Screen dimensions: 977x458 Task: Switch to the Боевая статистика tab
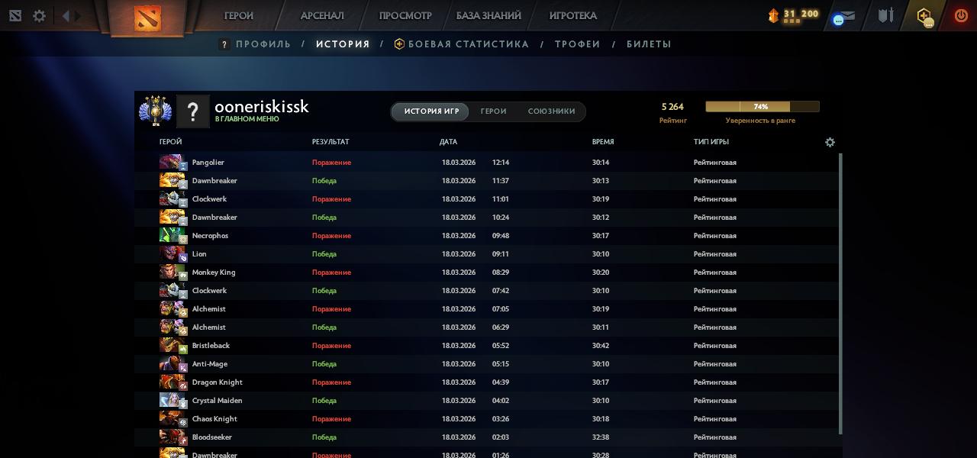coord(468,44)
